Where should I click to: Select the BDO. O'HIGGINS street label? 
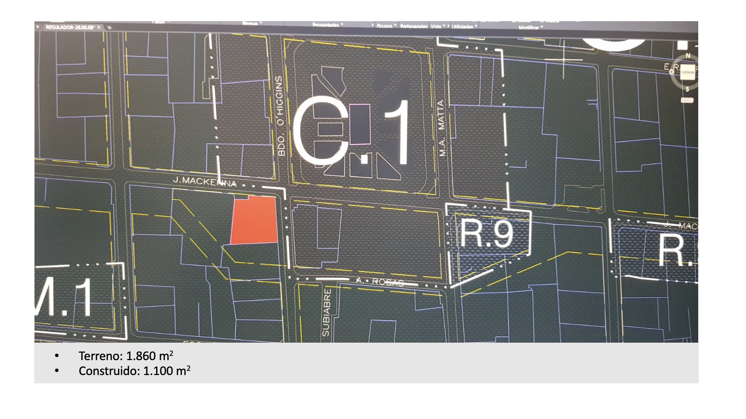click(x=281, y=116)
